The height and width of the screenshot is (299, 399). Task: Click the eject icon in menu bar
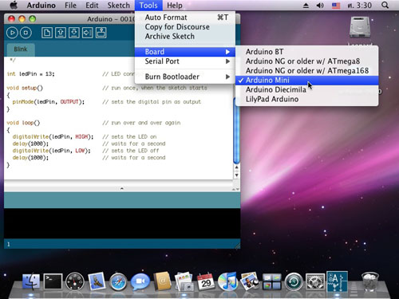[x=306, y=5]
